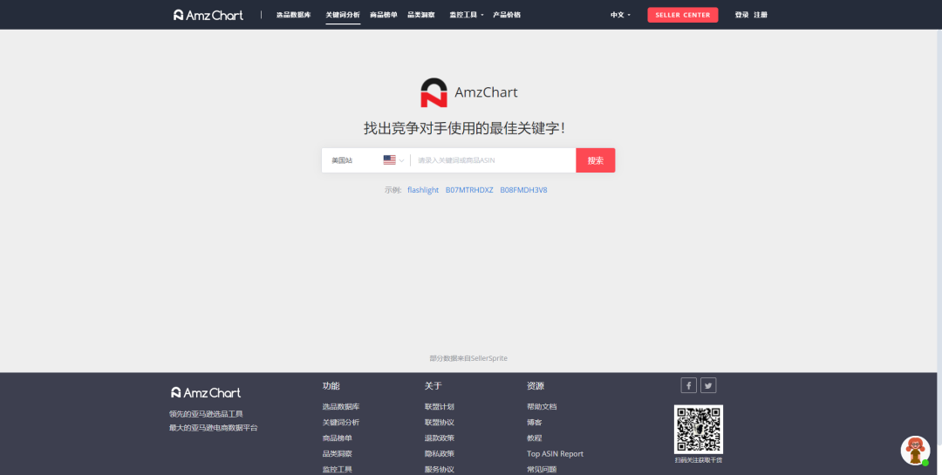Screen dimensions: 942x475
Task: Click the 示例: label text
Action: pyautogui.click(x=392, y=190)
